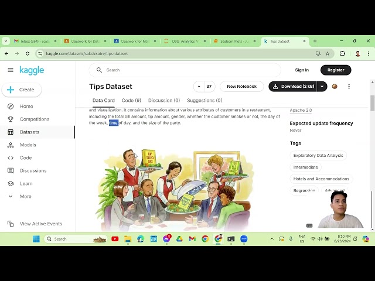Image resolution: width=375 pixels, height=281 pixels.
Task: Click the Register button
Action: pyautogui.click(x=336, y=70)
